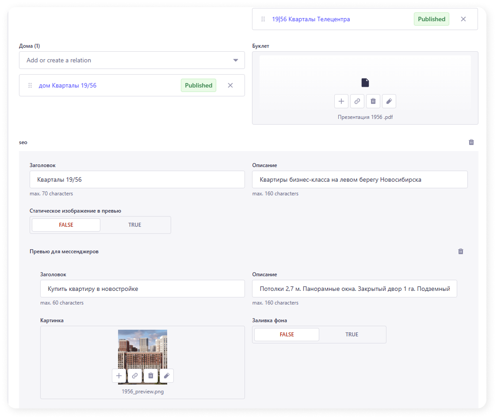Set Статическое изображение в превью to TRUE

135,225
